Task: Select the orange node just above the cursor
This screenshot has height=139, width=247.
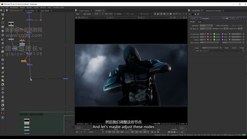Action: click(x=24, y=61)
